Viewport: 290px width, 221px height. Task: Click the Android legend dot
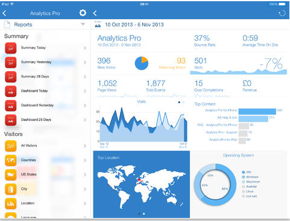[244, 187]
